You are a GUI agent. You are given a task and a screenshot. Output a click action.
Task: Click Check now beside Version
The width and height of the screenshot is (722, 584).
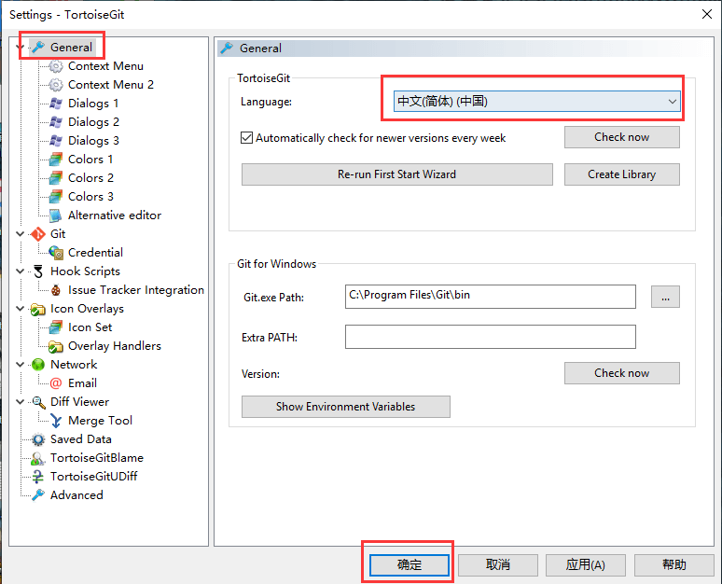coord(621,373)
